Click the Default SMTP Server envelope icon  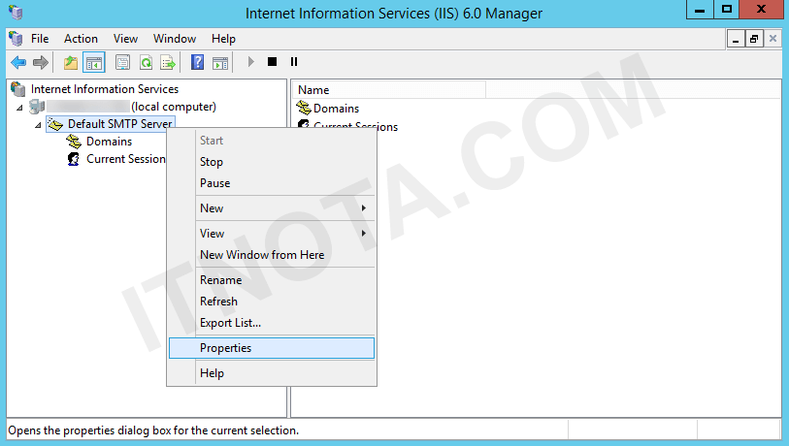(x=55, y=124)
